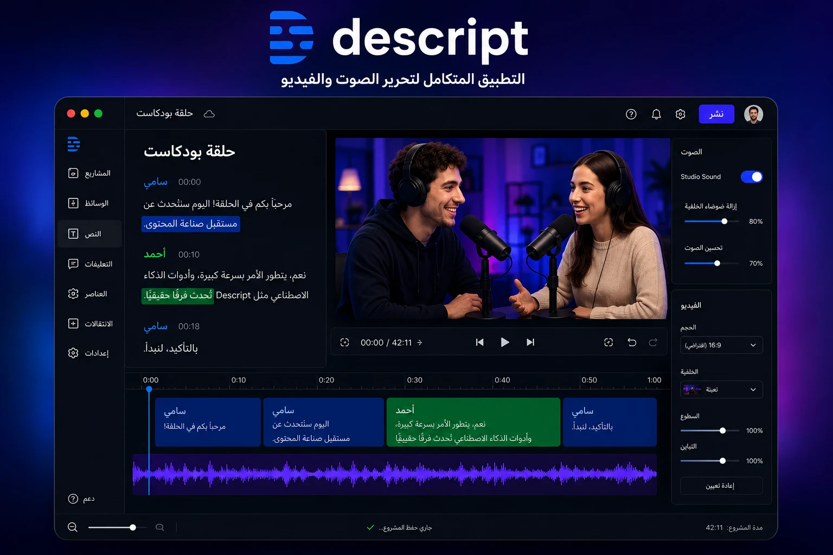
Task: Click highlighted text مستقبل صناعة المحتوى
Action: [190, 224]
